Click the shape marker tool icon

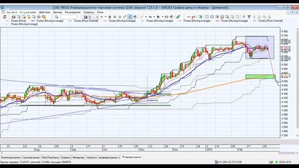(158, 17)
